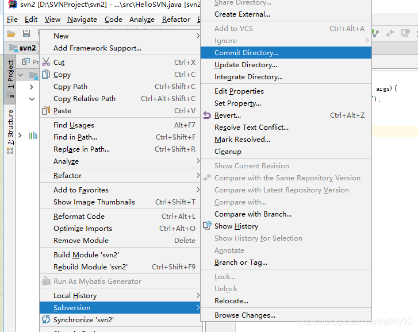This screenshot has width=418, height=332.
Task: Click the Cut scissors icon in menu
Action: 46,62
